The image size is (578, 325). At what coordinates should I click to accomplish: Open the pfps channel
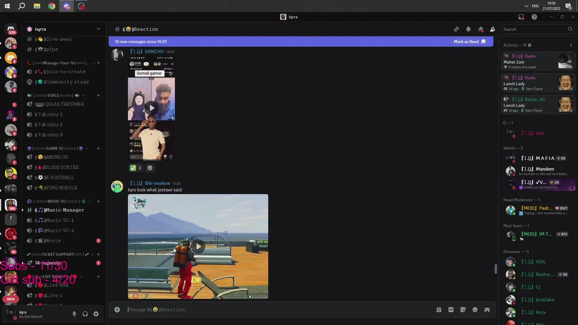coord(64,50)
